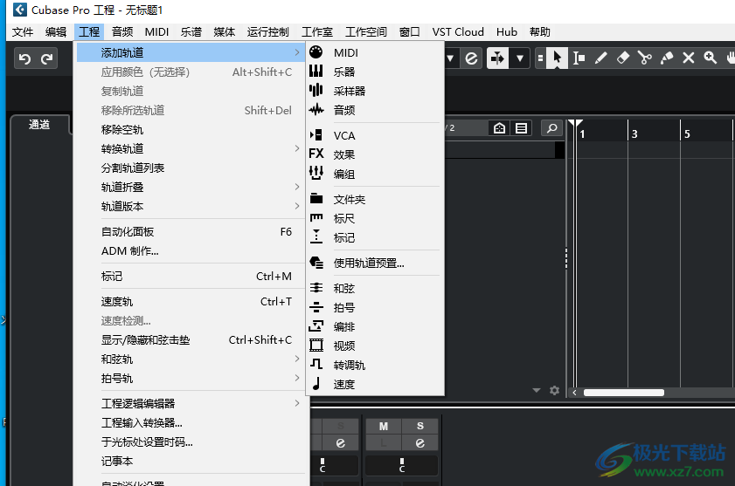The width and height of the screenshot is (735, 486).
Task: Open the VST Cloud menu
Action: [x=458, y=31]
